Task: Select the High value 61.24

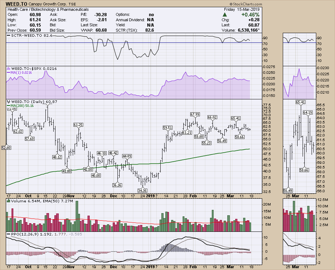Action: [x=35, y=20]
